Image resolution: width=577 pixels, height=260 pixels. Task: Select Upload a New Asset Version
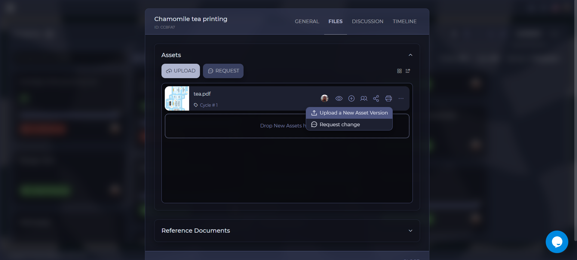349,113
